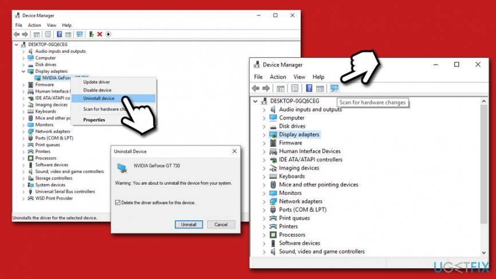Select IDE ATA/ATAPI controllers in right window
Viewport: 496px width, 279px height.
[310, 160]
